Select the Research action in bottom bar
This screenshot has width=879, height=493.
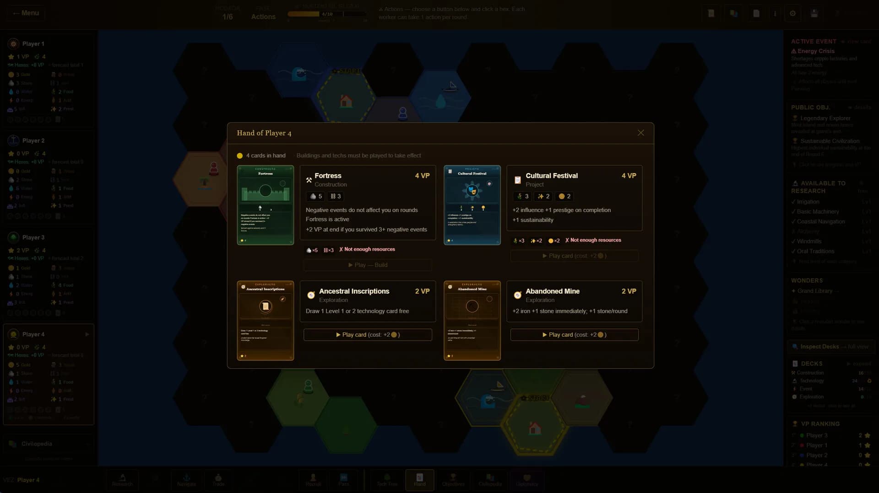coord(122,480)
